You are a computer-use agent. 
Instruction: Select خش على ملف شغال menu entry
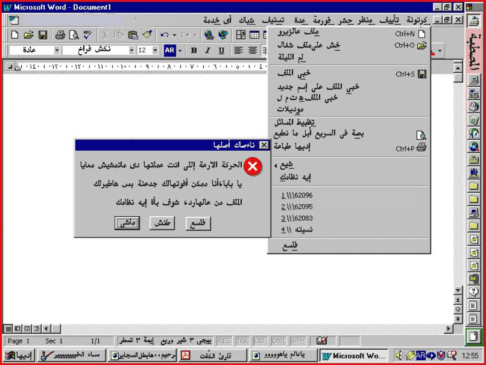[x=349, y=45]
